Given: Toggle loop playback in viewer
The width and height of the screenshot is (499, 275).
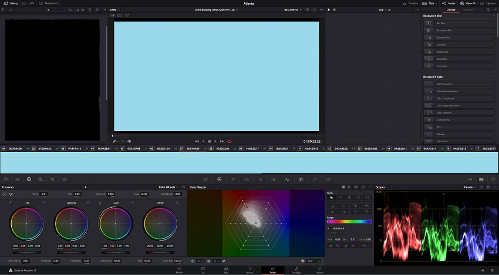Looking at the screenshot, I should point(229,141).
